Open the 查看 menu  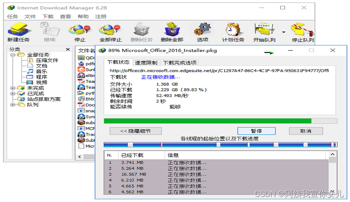click(65, 16)
